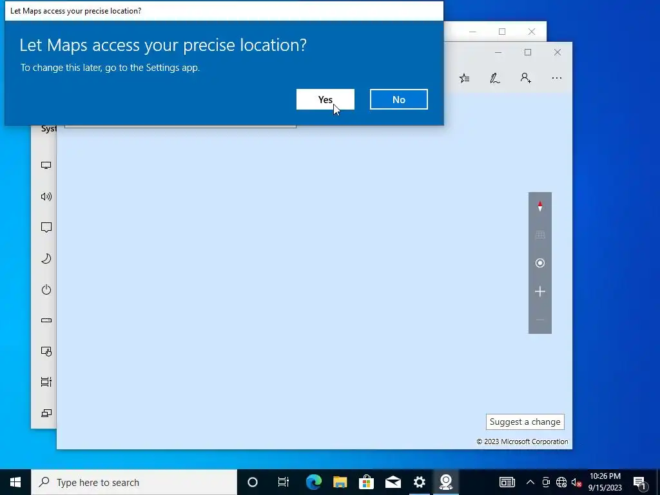
Task: Zoom out with the minus icon
Action: 540,320
